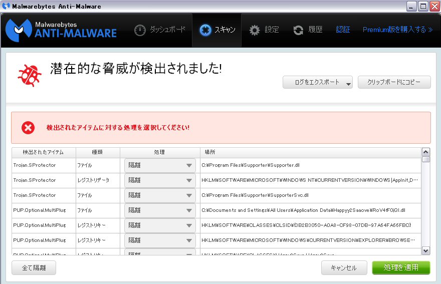Select HKLM EXPLORER\BROWSE registry path
The width and height of the screenshot is (441, 284).
(308, 240)
